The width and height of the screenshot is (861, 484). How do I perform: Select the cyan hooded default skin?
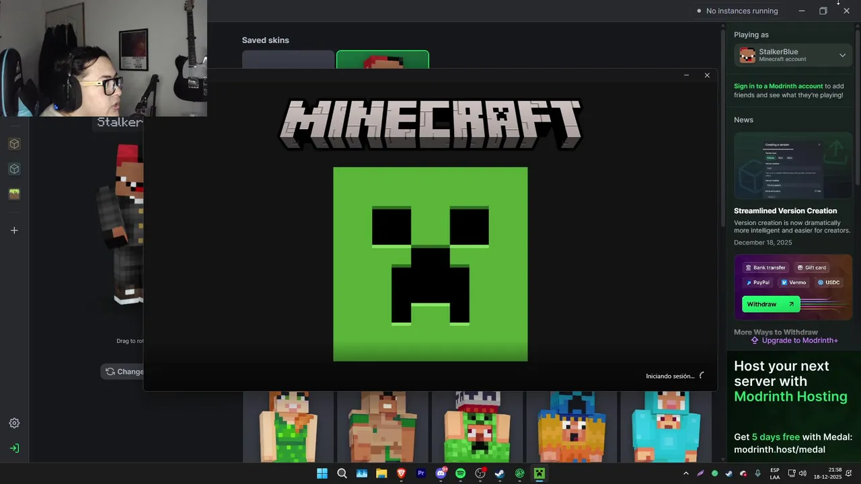[x=666, y=427]
